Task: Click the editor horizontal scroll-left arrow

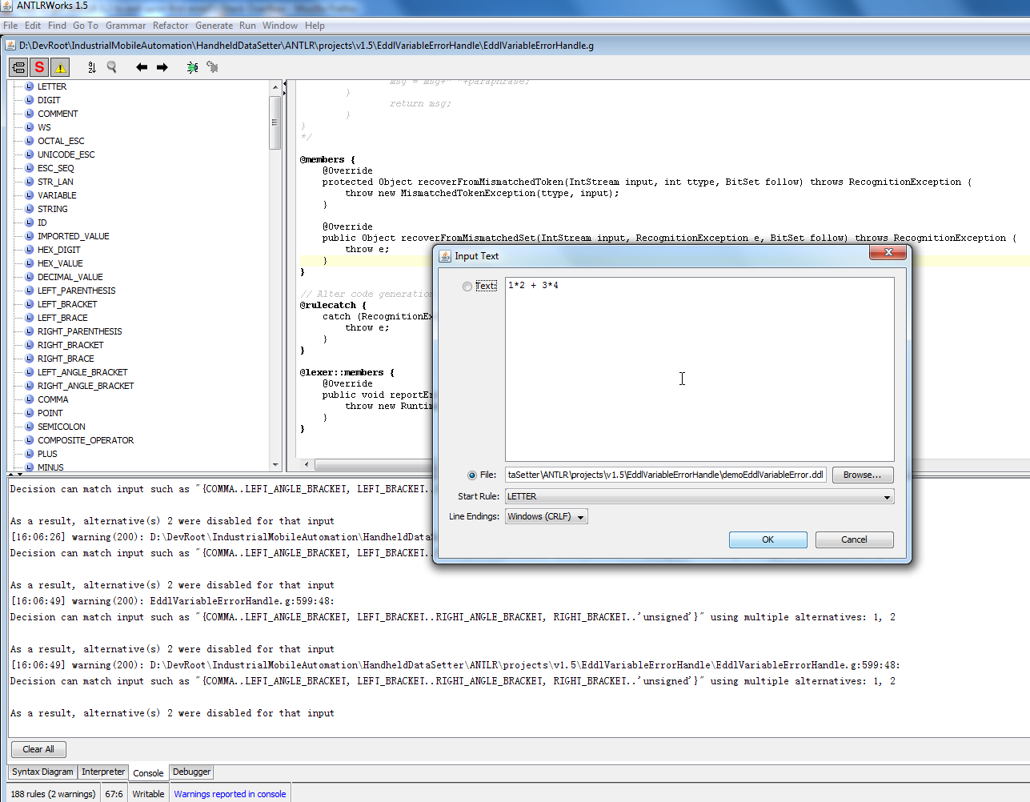Action: point(307,464)
